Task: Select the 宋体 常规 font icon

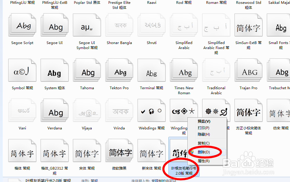Action: click(x=87, y=150)
